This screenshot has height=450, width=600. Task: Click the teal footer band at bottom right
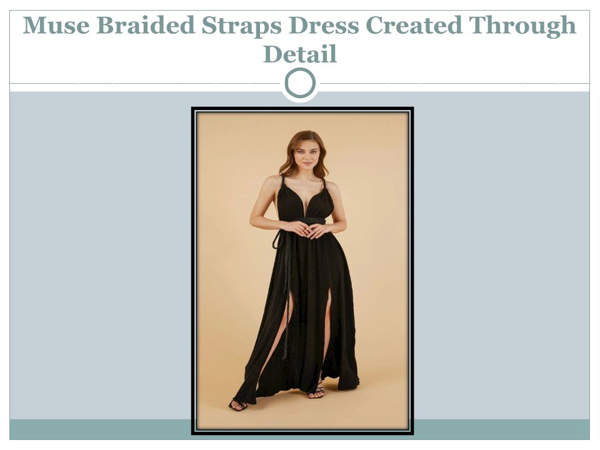(502, 429)
